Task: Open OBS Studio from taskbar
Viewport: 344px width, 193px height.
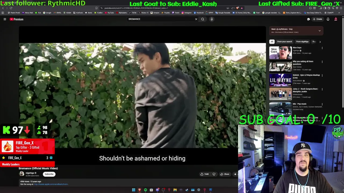Action: click(163, 190)
